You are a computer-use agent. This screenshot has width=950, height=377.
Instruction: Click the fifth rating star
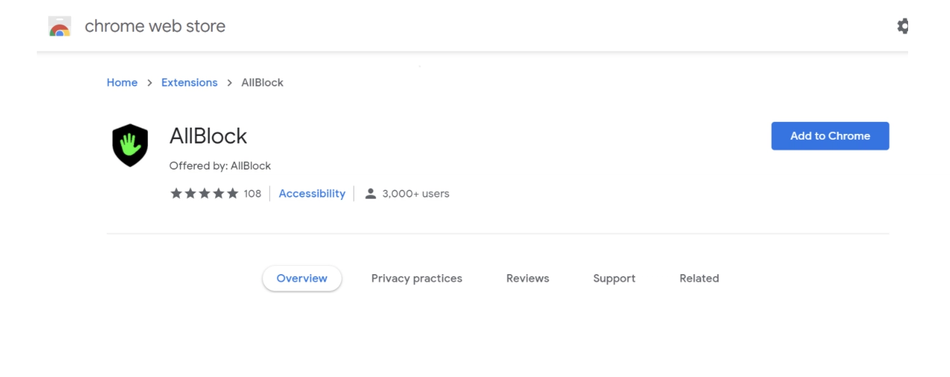232,194
